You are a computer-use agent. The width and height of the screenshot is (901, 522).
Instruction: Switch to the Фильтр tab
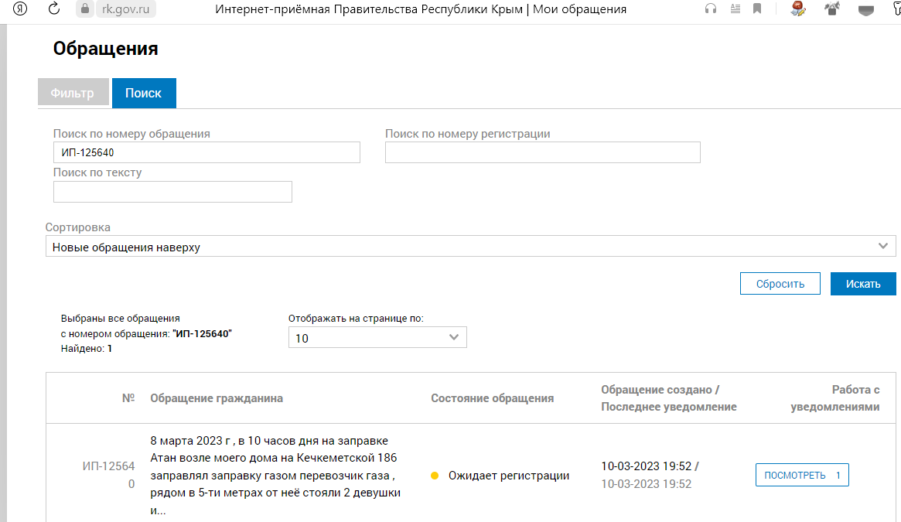[x=72, y=93]
